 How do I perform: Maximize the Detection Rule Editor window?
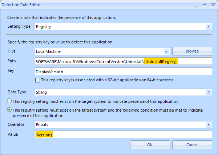pyautogui.click(x=205, y=5)
